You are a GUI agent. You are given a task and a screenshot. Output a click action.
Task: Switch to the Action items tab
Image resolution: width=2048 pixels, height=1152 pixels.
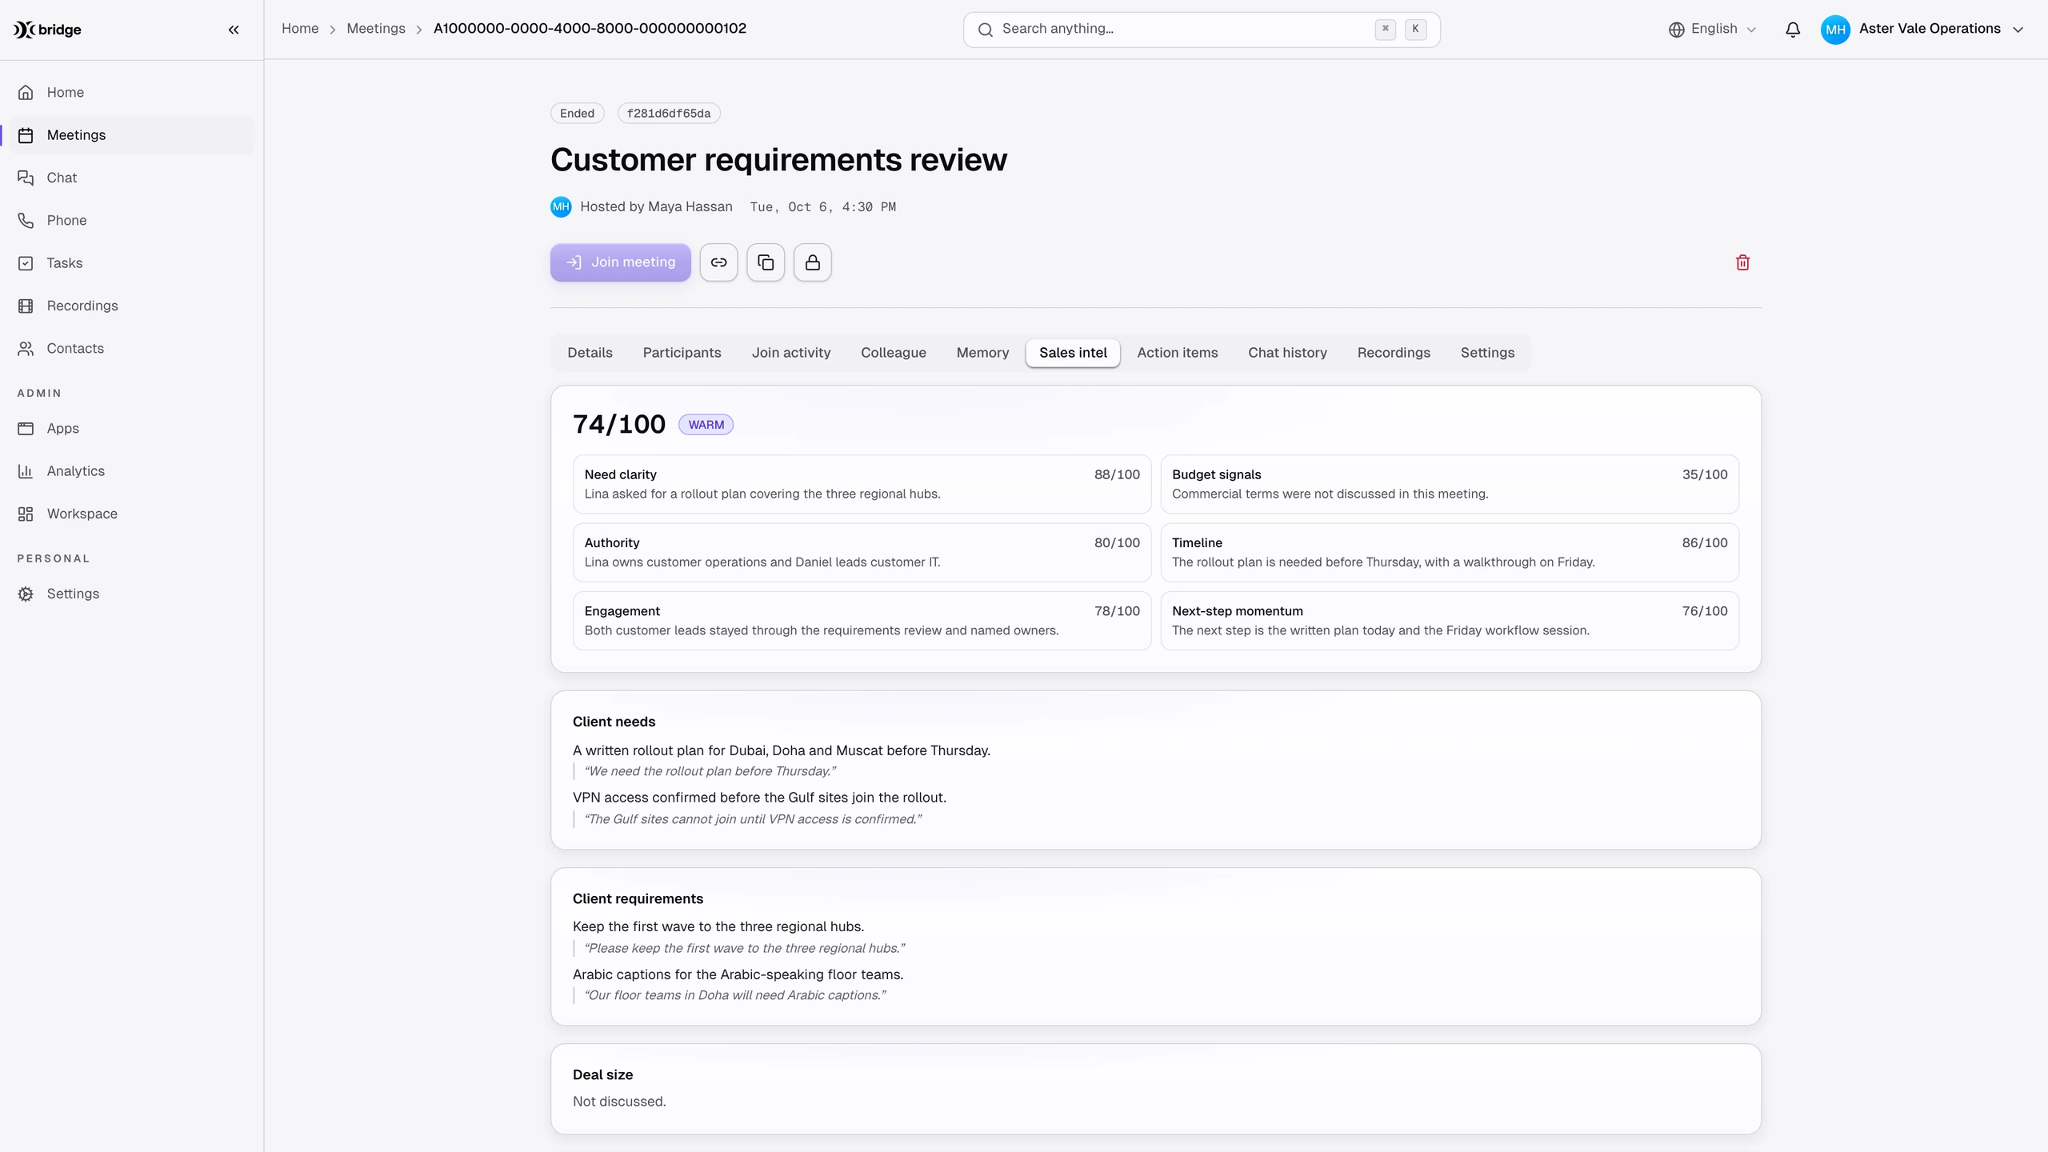coord(1177,353)
